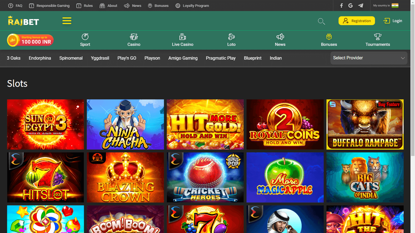Click the RAJBET logo
This screenshot has height=233, width=415.
point(23,21)
